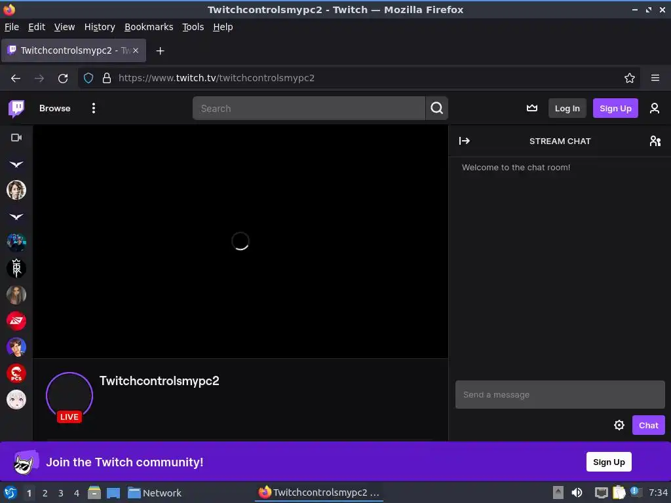Viewport: 671px width, 503px height.
Task: Click the Firefox Twitchcontrolsmypc2 taskbar window button
Action: pyautogui.click(x=319, y=493)
